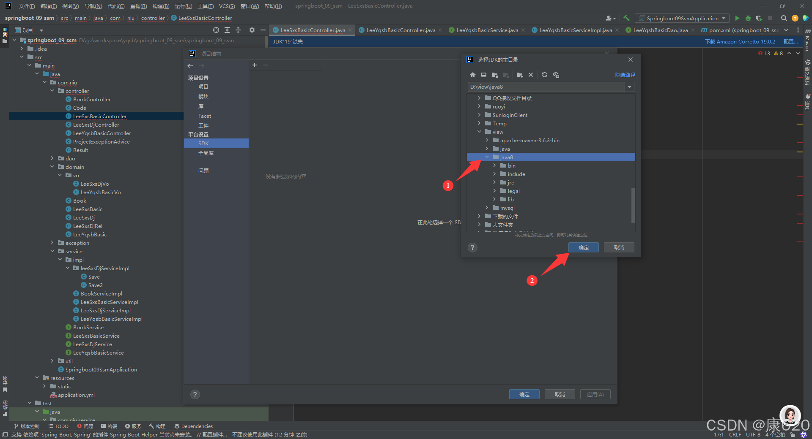Click the 隐藏路径 link
Screen dimensions: 812x439
(x=625, y=75)
